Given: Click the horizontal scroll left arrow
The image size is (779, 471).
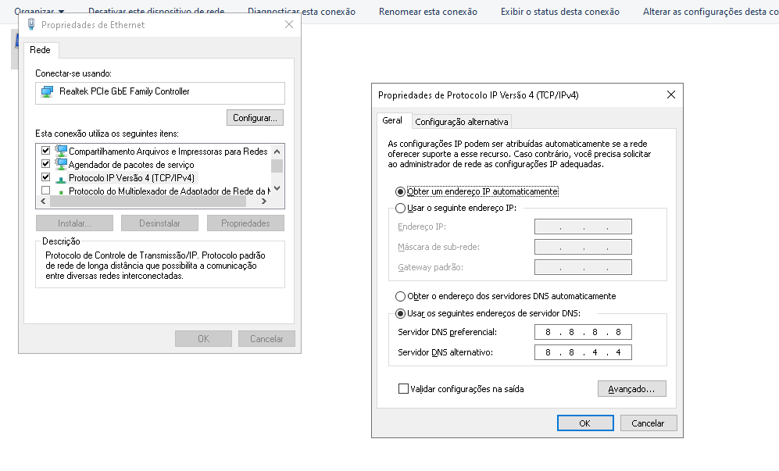Looking at the screenshot, I should click(43, 202).
